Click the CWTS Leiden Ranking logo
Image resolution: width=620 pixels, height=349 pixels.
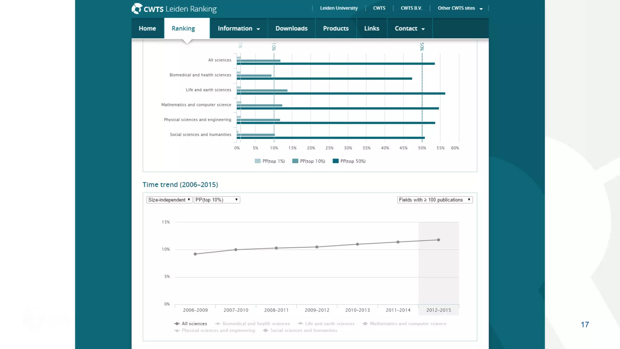[174, 9]
